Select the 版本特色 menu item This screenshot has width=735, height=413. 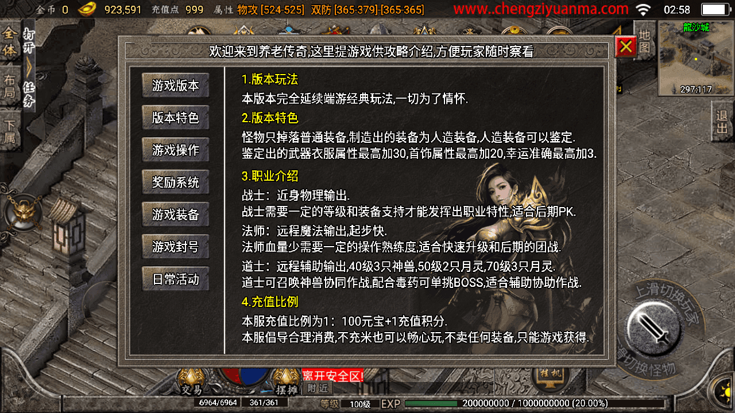pyautogui.click(x=176, y=118)
